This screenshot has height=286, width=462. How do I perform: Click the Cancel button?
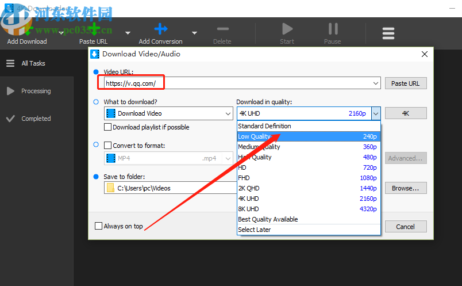[406, 227]
